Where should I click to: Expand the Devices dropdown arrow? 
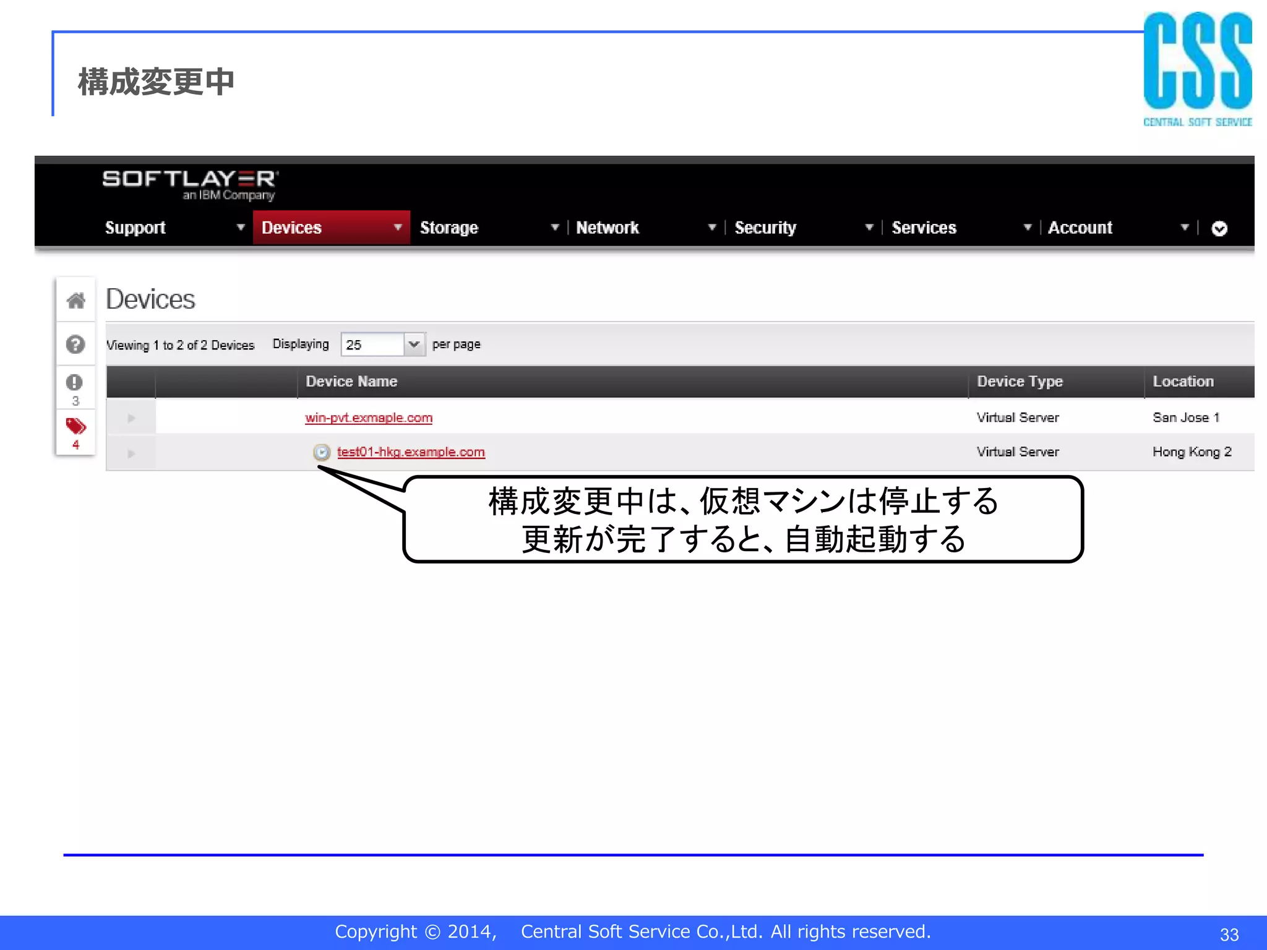[x=398, y=228]
